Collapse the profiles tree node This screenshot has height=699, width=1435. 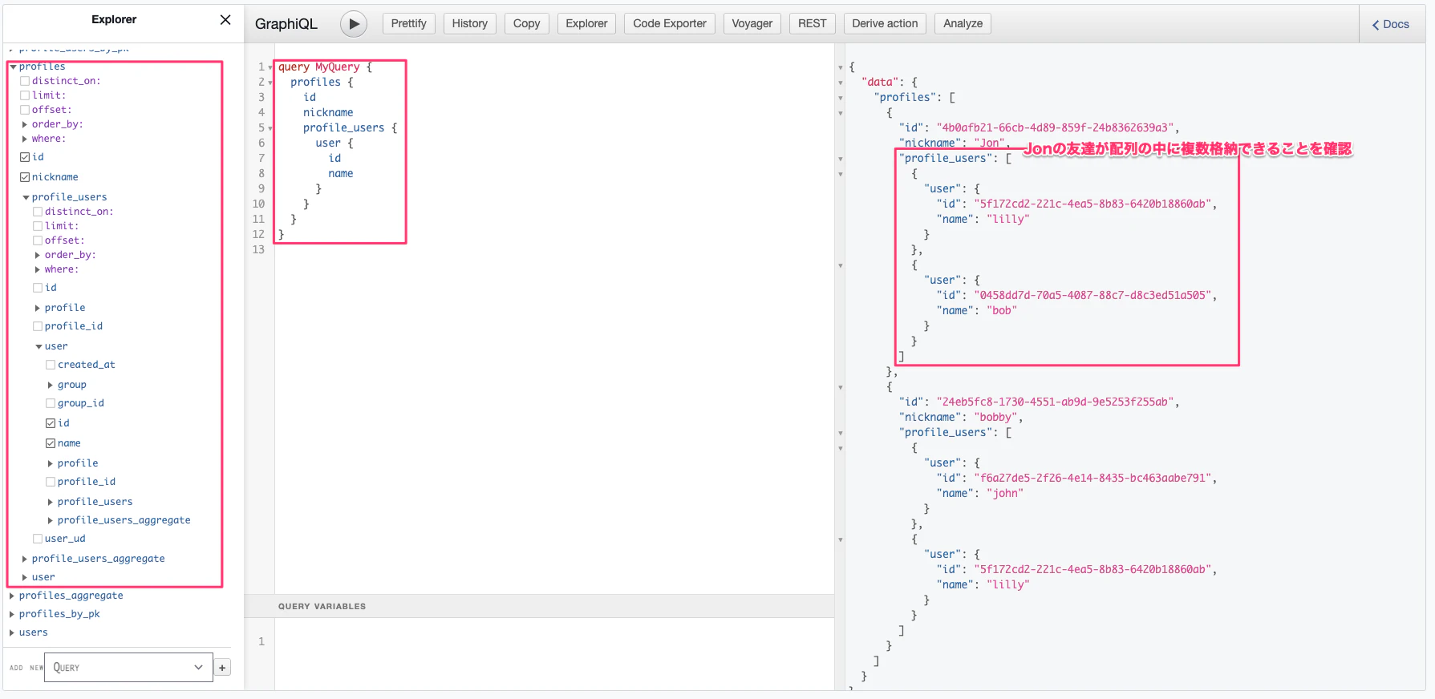(13, 67)
